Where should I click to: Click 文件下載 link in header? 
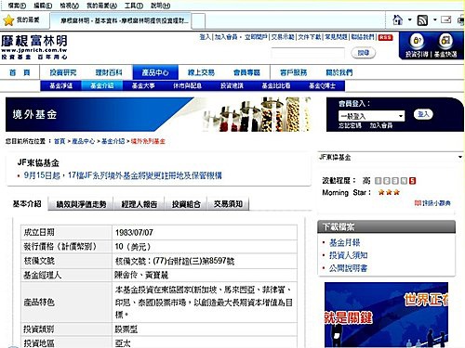(x=310, y=37)
